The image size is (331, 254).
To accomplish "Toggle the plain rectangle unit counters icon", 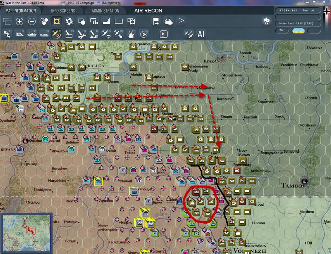I will pos(119,21).
